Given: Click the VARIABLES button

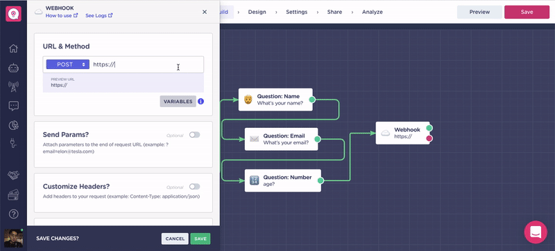Looking at the screenshot, I should (178, 102).
